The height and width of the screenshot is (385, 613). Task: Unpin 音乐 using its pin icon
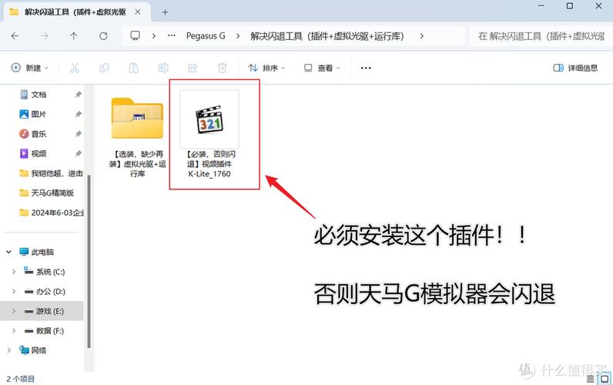(79, 134)
